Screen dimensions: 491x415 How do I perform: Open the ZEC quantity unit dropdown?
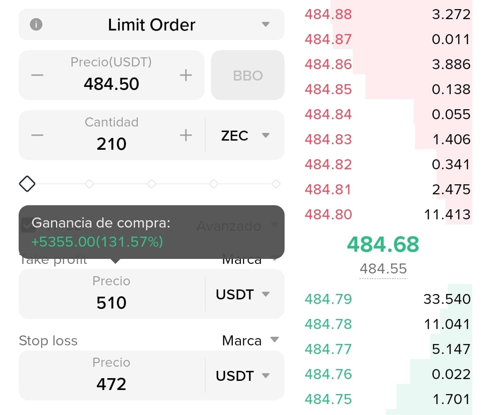[245, 136]
